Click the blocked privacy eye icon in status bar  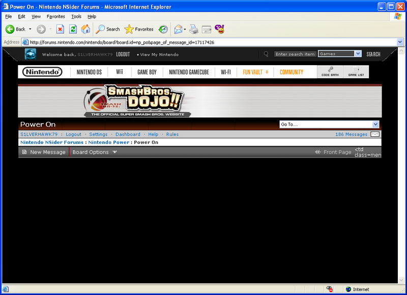[329, 289]
